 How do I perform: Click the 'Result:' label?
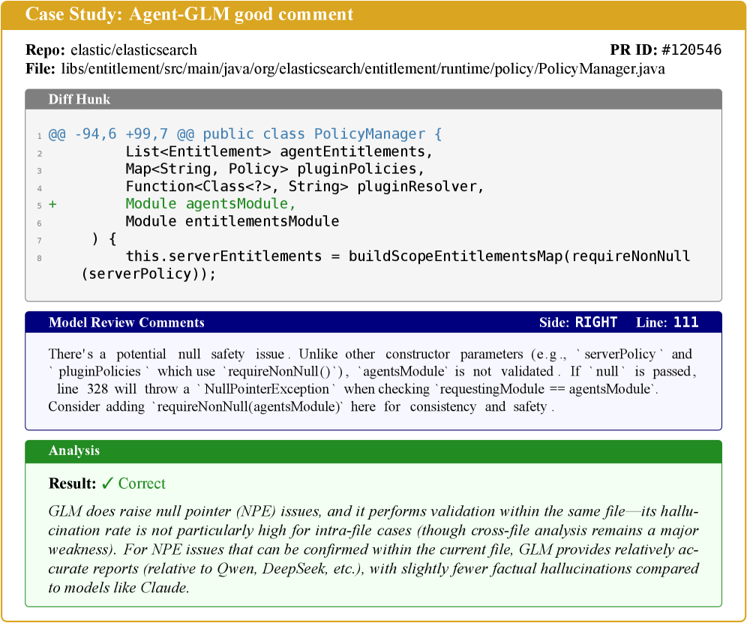[x=73, y=484]
